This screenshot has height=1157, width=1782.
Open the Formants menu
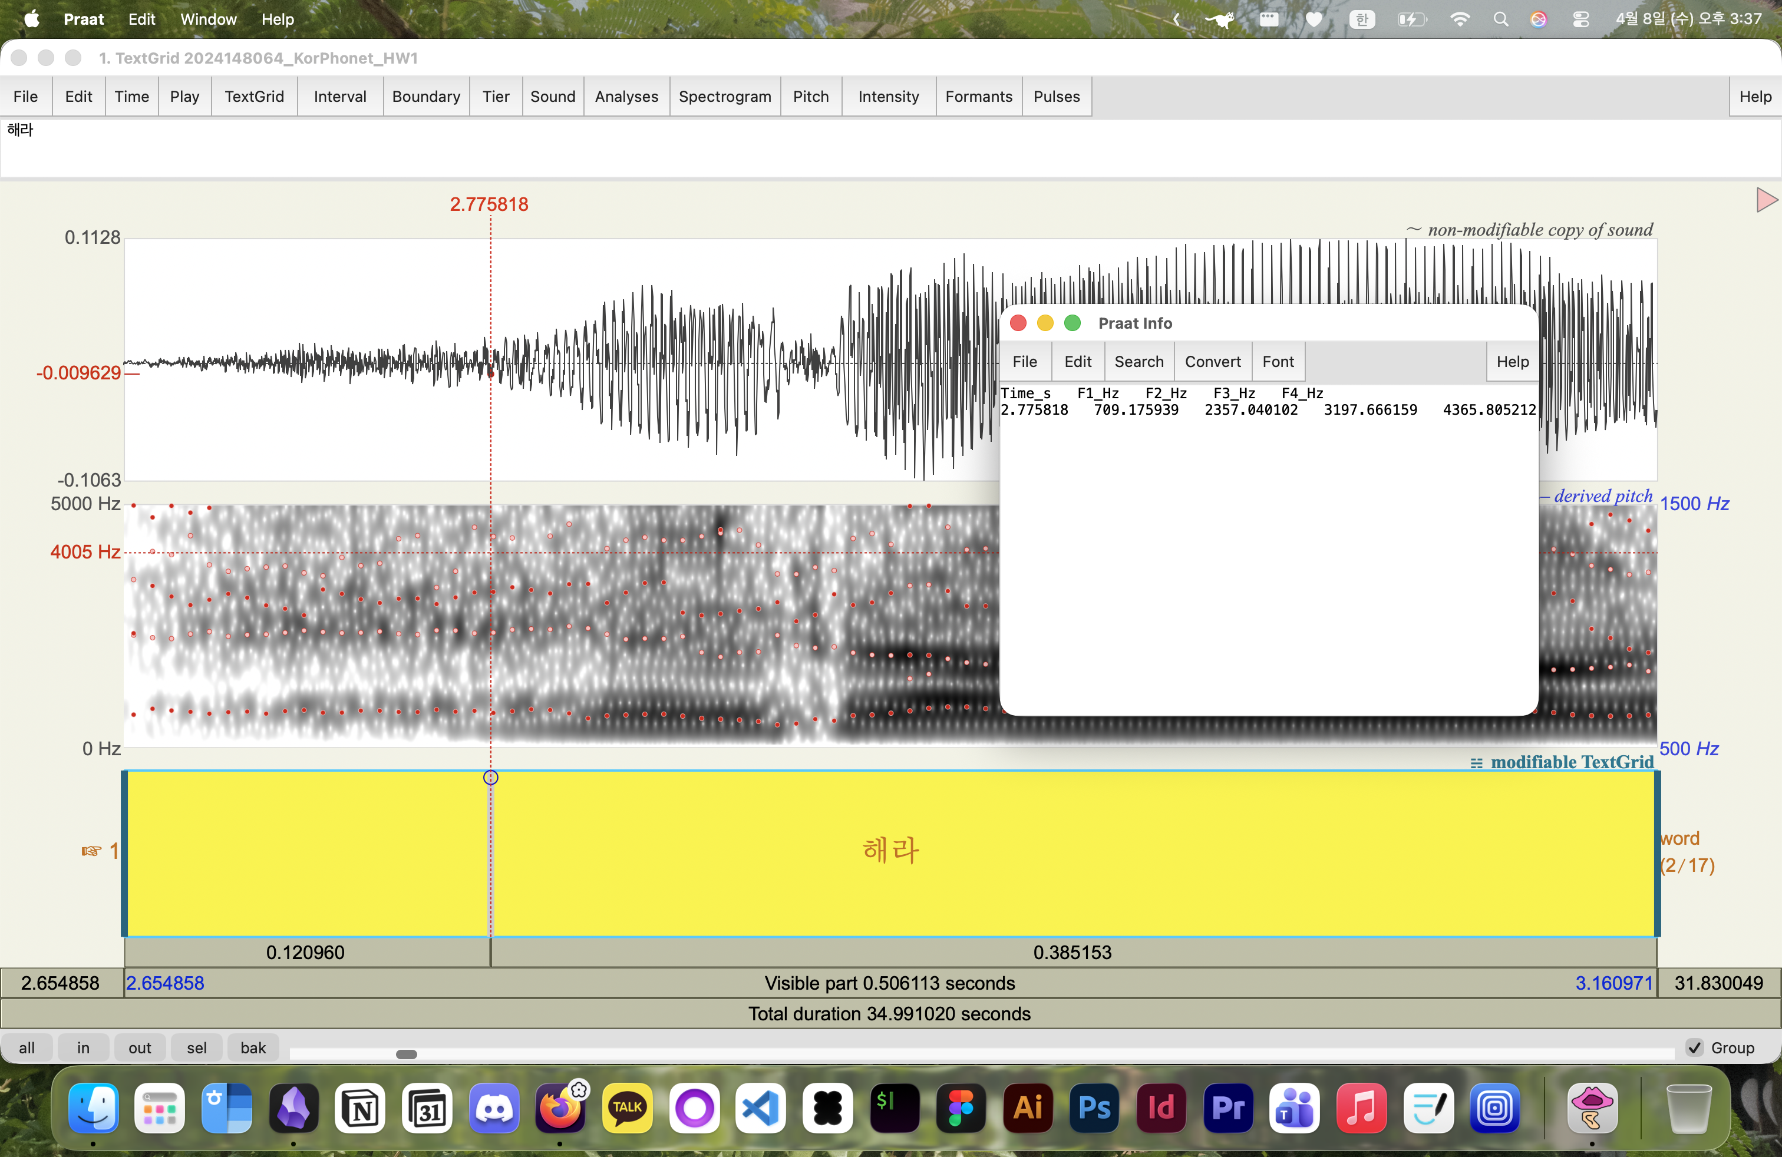coord(978,97)
